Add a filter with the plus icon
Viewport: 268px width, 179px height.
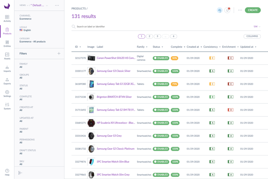click(59, 54)
